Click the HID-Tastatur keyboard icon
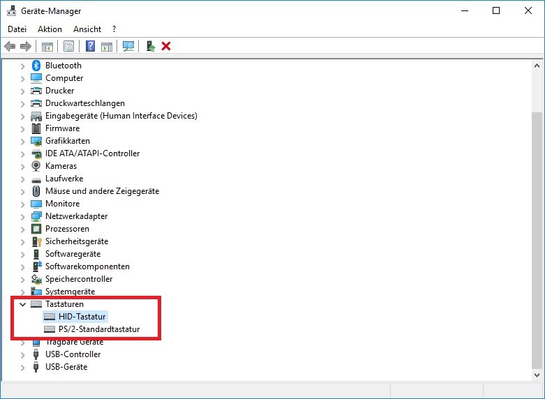Image resolution: width=545 pixels, height=399 pixels. tap(50, 317)
